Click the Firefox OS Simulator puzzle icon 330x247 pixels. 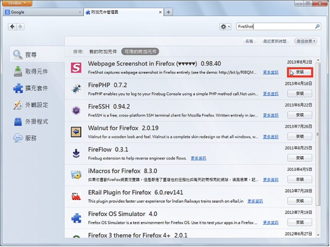coord(76,218)
